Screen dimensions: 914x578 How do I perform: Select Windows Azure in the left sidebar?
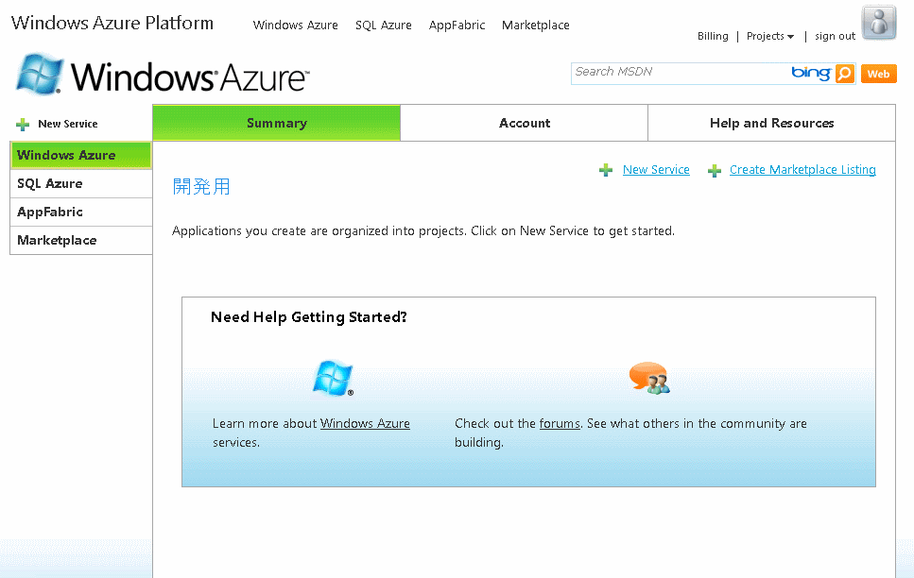pyautogui.click(x=81, y=155)
